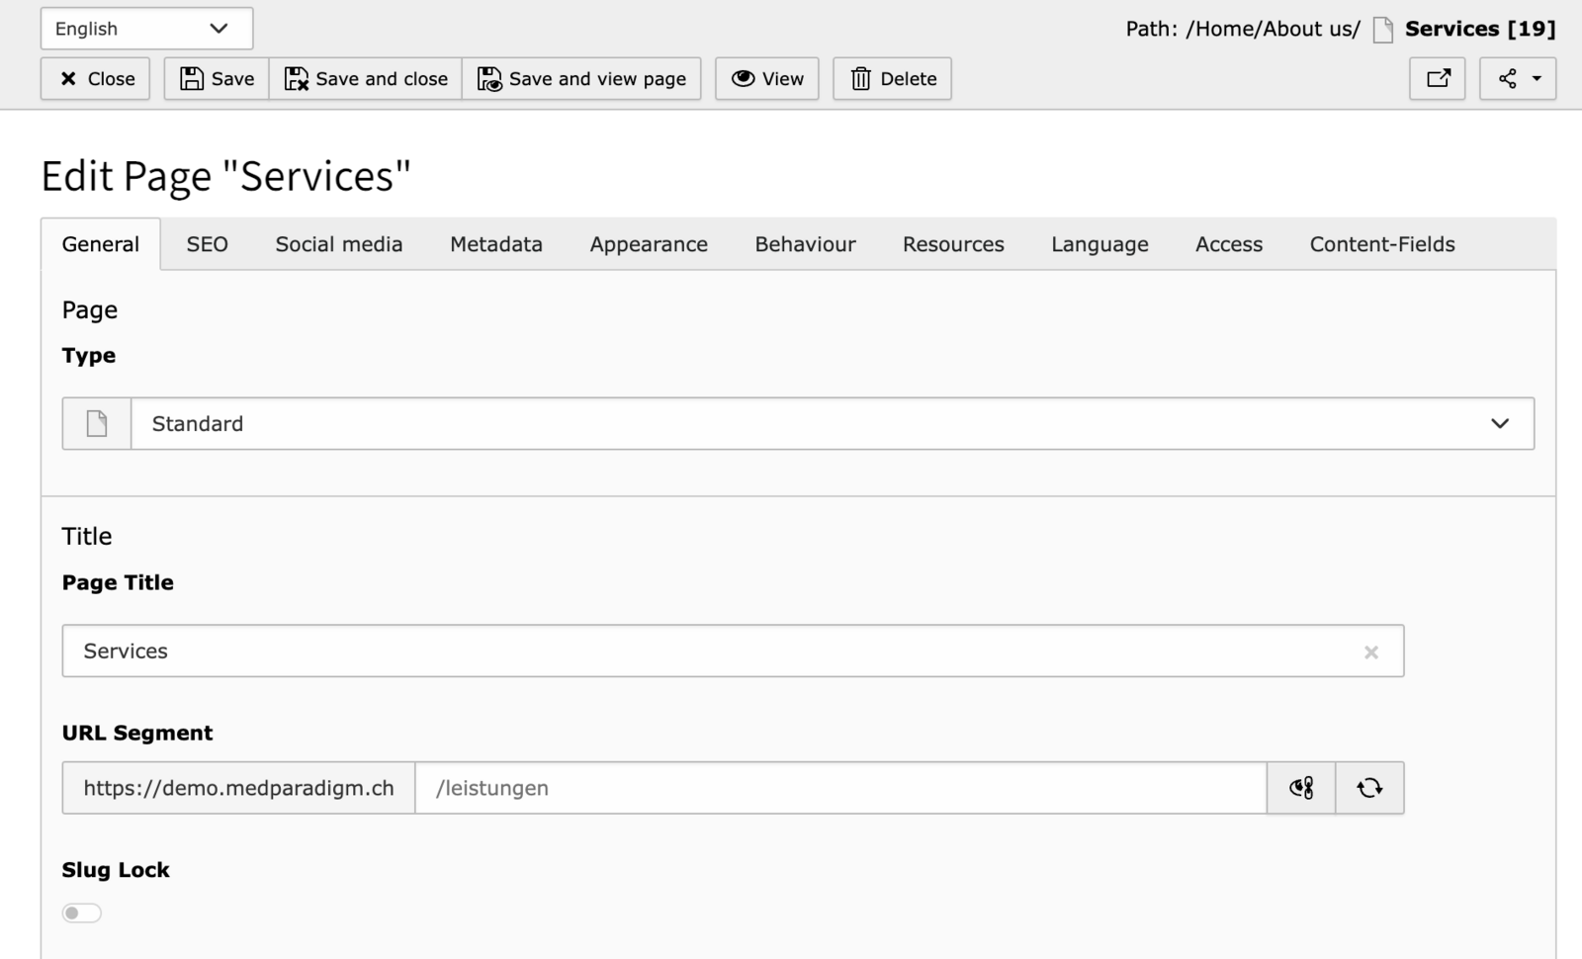Go to the Access tab
Viewport: 1582px width, 959px height.
[1228, 244]
